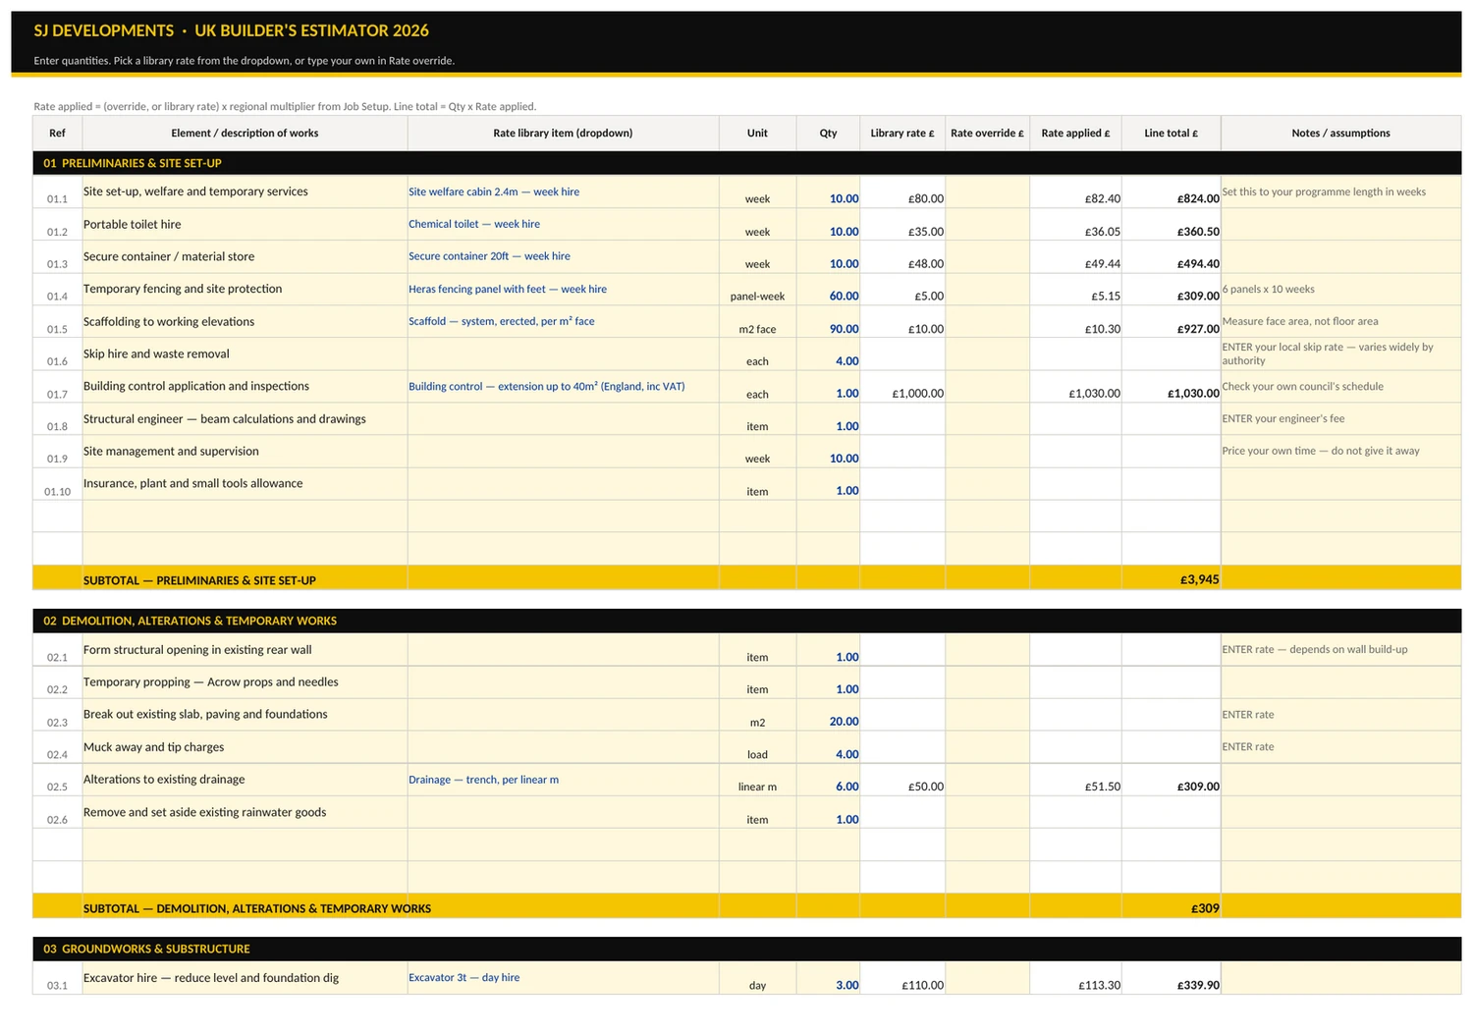The width and height of the screenshot is (1473, 1032).
Task: Click 'Muck away and tip charges' description
Action: pos(245,747)
